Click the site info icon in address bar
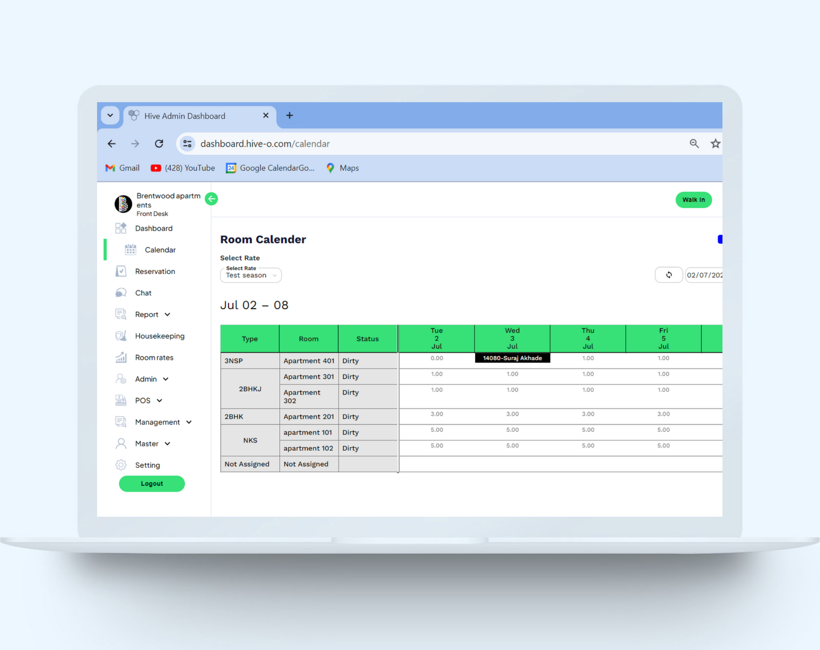820x650 pixels. click(187, 144)
